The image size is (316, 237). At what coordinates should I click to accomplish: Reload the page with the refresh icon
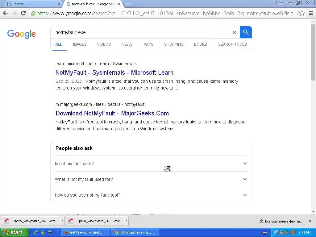pyautogui.click(x=23, y=13)
